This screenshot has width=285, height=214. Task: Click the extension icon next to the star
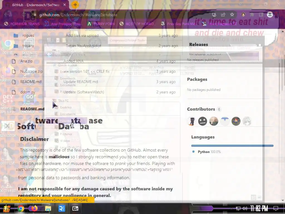click(x=243, y=14)
